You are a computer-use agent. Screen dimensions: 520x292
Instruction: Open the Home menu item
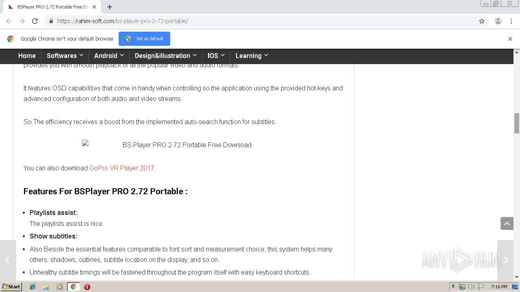pyautogui.click(x=27, y=56)
